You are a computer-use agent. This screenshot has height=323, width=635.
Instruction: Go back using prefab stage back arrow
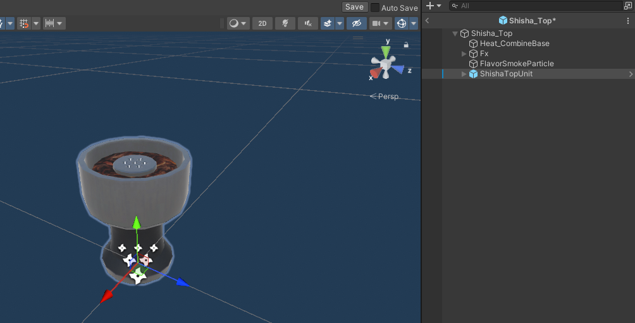(428, 21)
